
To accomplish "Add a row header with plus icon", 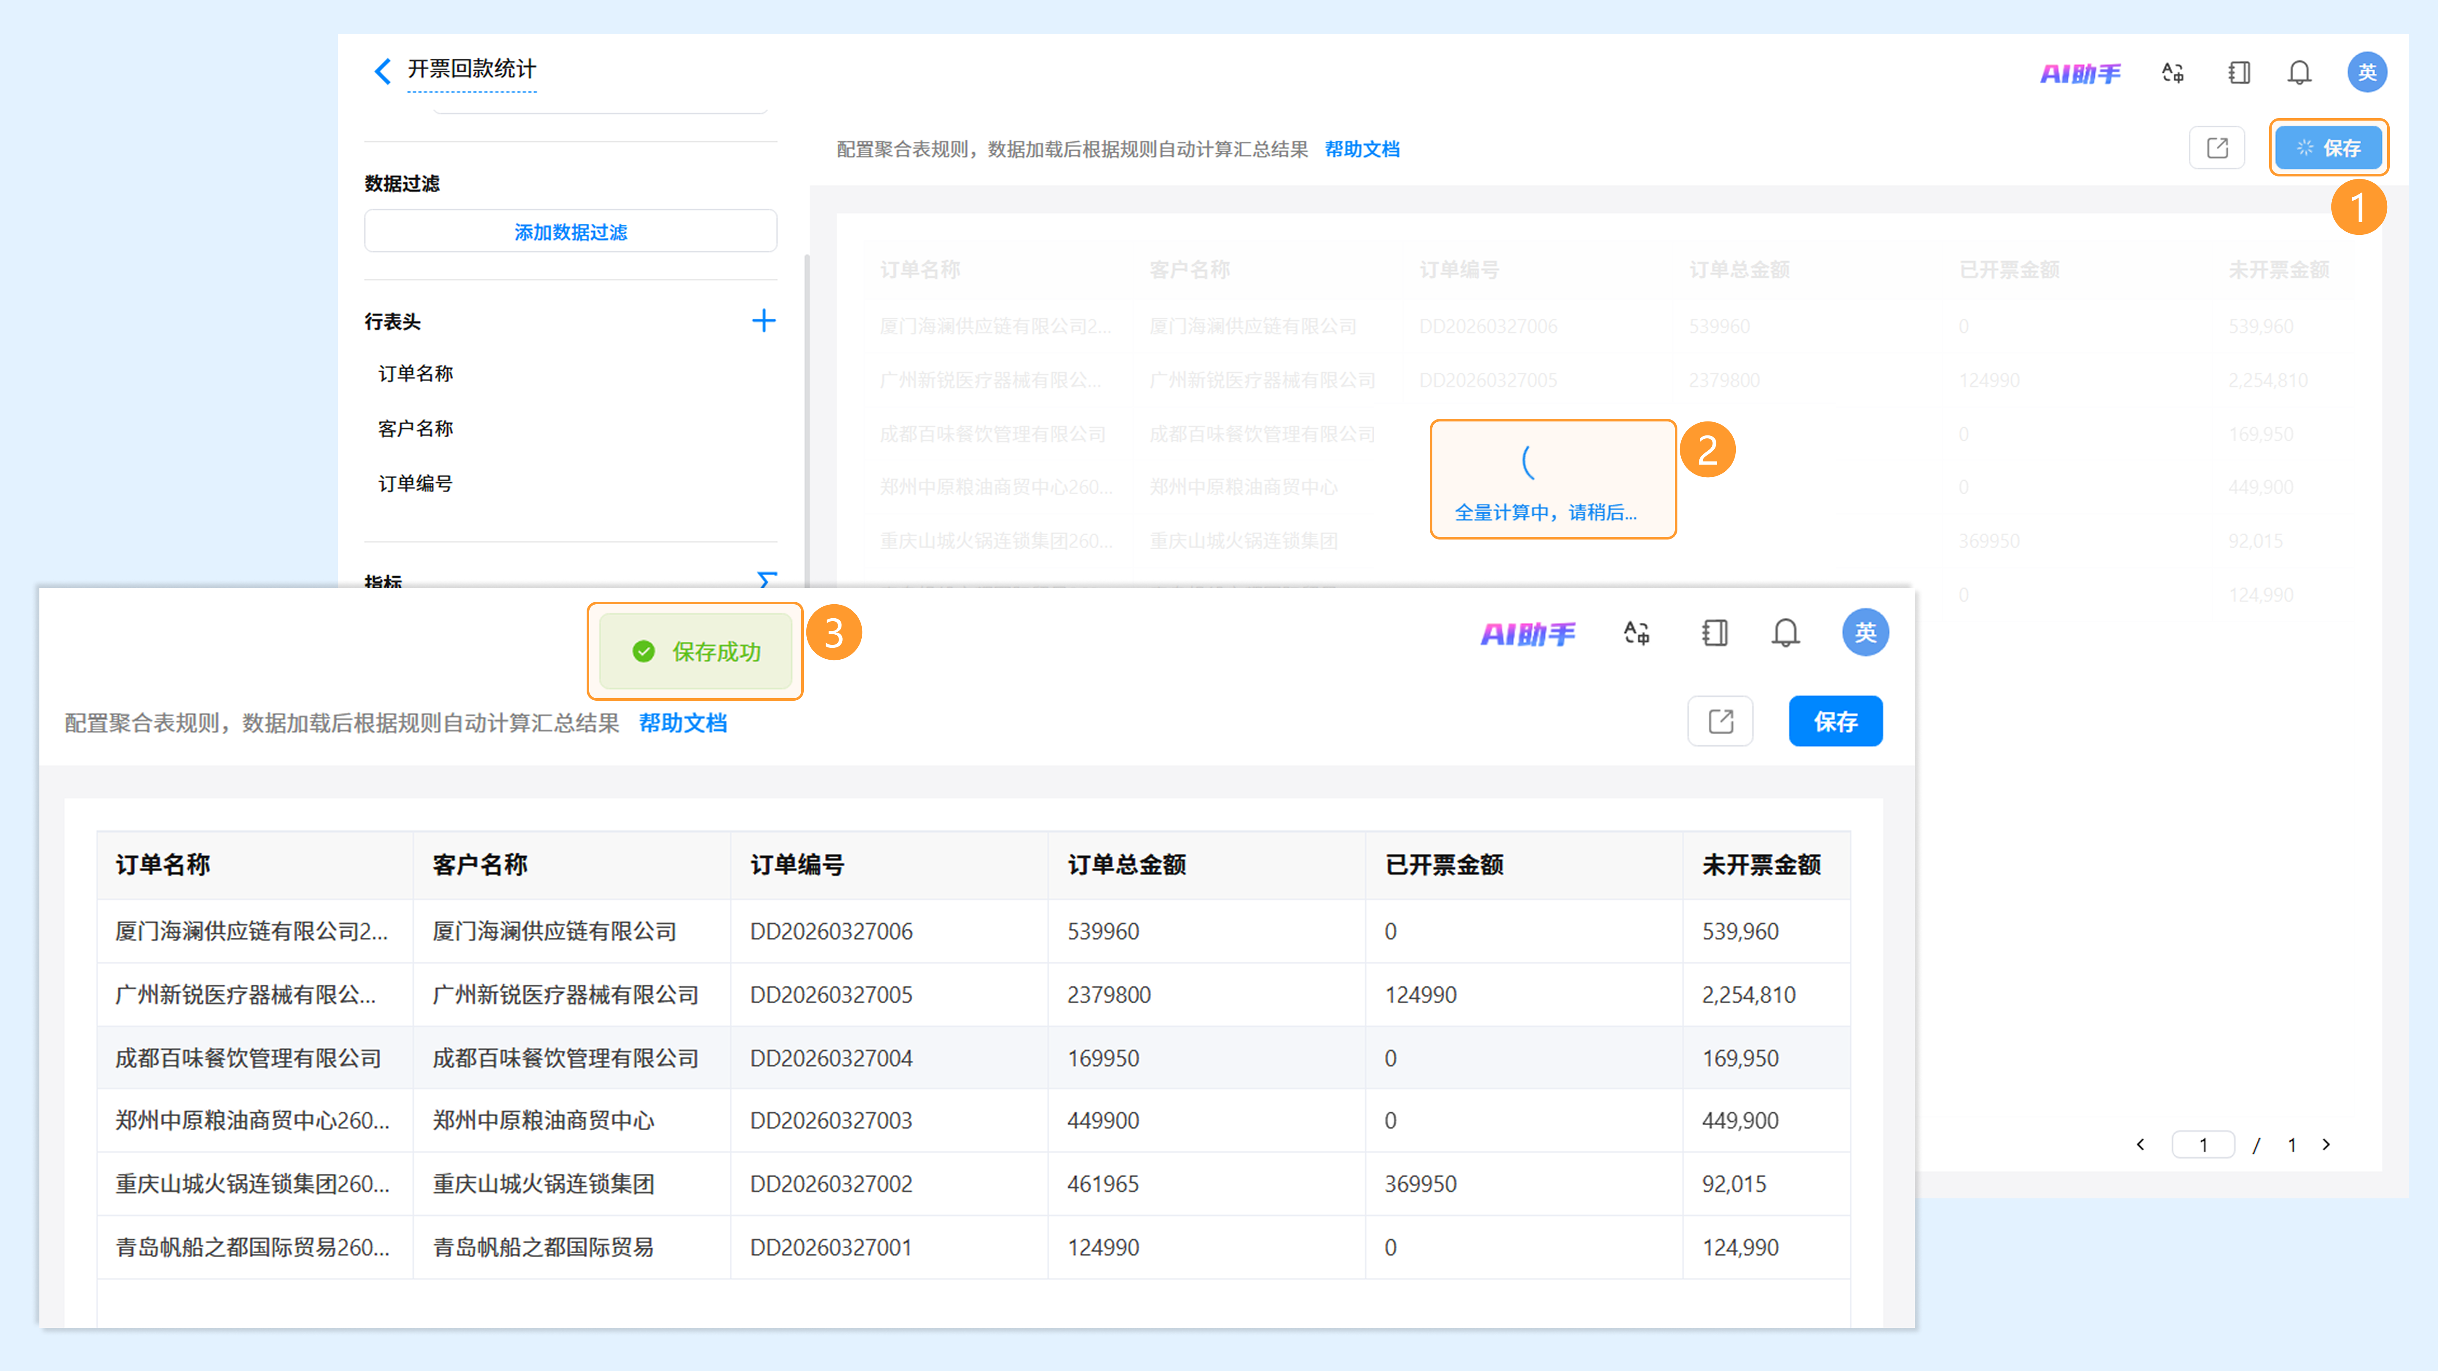I will click(764, 321).
